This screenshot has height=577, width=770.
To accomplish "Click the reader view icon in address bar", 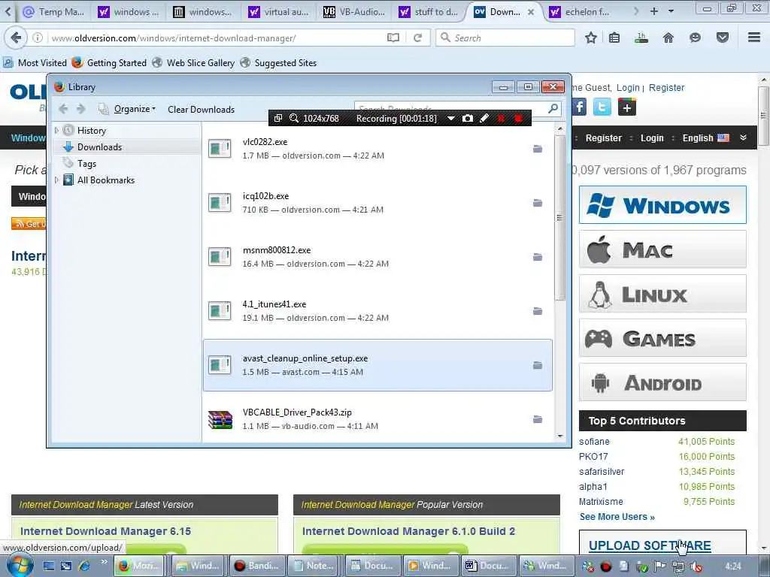I will click(x=393, y=38).
